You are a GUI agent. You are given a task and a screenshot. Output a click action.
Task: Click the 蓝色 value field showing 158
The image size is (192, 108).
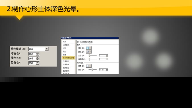click(32, 63)
